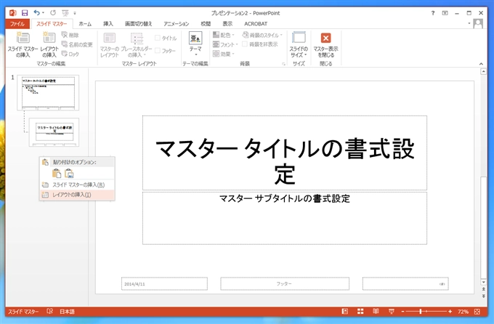Open Insert Placeholder (プレースホルダーの挿入) dropdown
Screen dimensions: 494x324
[x=137, y=44]
